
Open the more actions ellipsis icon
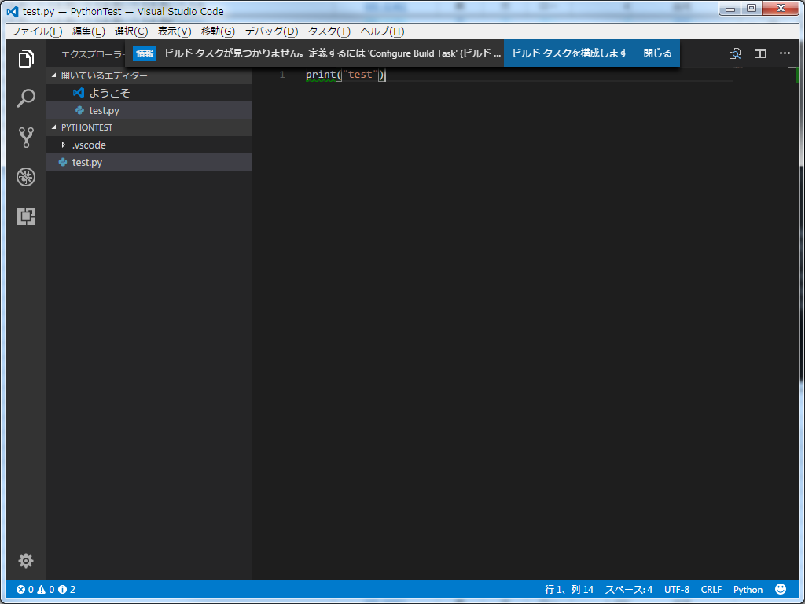(785, 53)
